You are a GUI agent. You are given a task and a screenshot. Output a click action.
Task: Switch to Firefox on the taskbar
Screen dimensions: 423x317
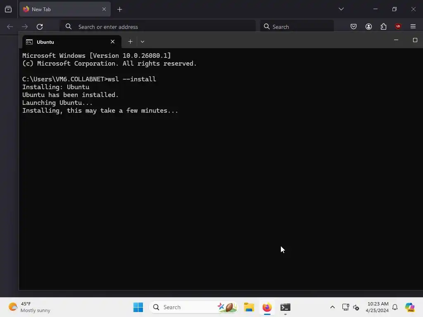coord(267,307)
